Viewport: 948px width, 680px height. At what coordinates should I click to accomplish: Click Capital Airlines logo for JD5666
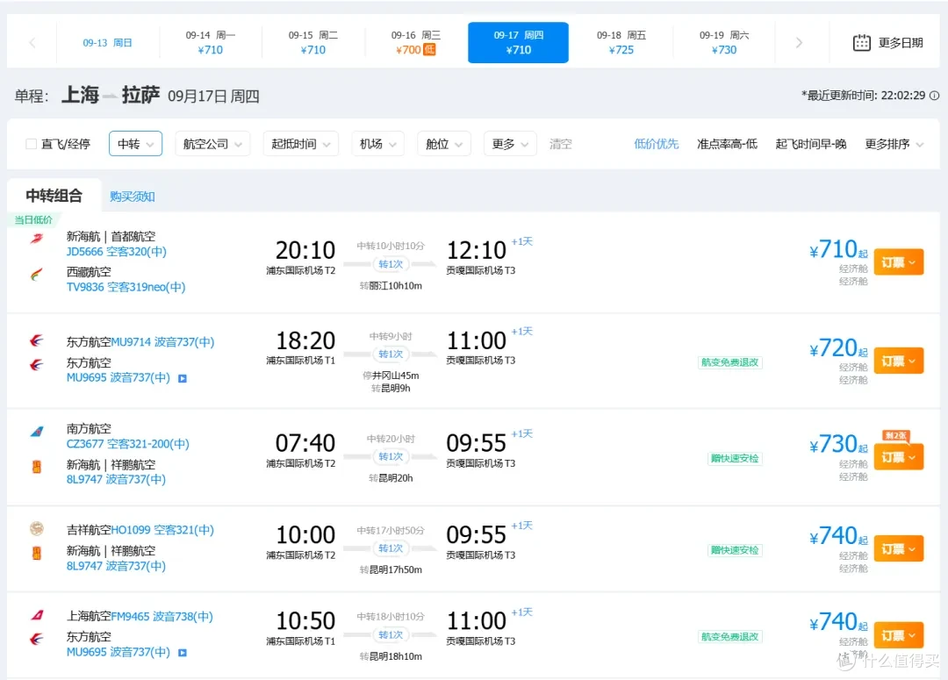[37, 238]
